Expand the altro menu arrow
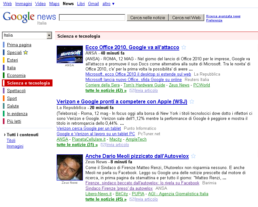This screenshot has width=258, height=207. tap(113, 4)
